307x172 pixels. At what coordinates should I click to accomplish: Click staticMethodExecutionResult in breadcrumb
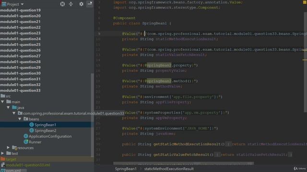[169, 169]
